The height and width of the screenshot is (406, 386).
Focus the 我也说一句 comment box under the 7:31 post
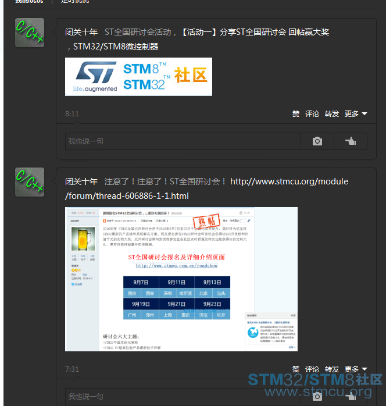point(183,397)
